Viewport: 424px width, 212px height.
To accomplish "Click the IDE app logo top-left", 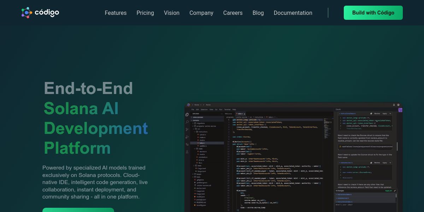I will pos(188,105).
